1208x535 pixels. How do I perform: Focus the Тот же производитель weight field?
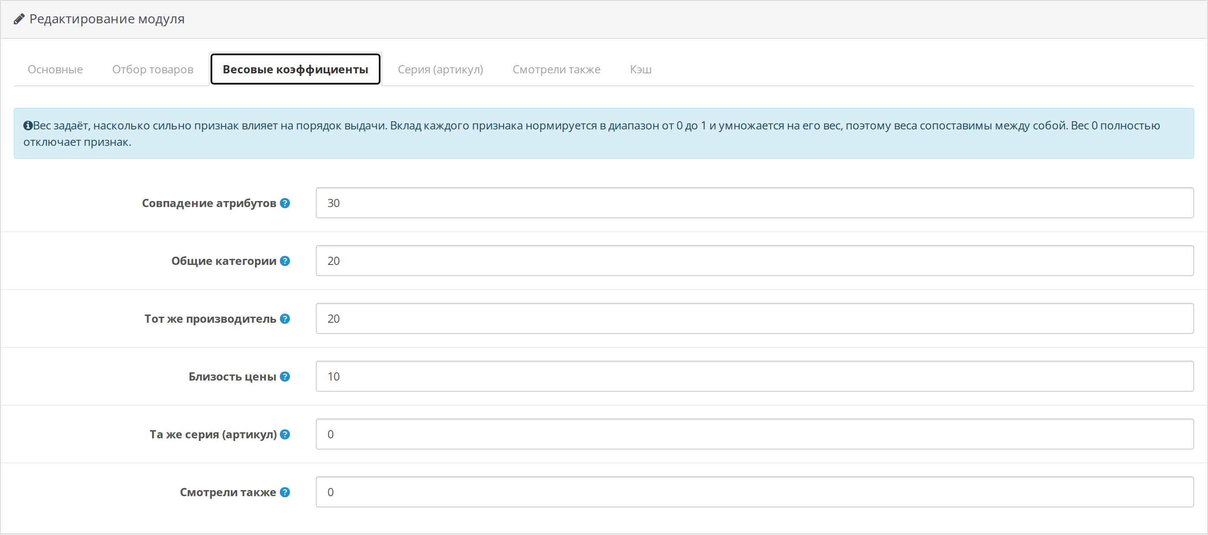[755, 319]
